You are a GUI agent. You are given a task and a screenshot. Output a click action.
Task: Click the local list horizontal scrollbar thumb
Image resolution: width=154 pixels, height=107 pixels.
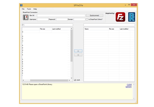[x=49, y=80]
